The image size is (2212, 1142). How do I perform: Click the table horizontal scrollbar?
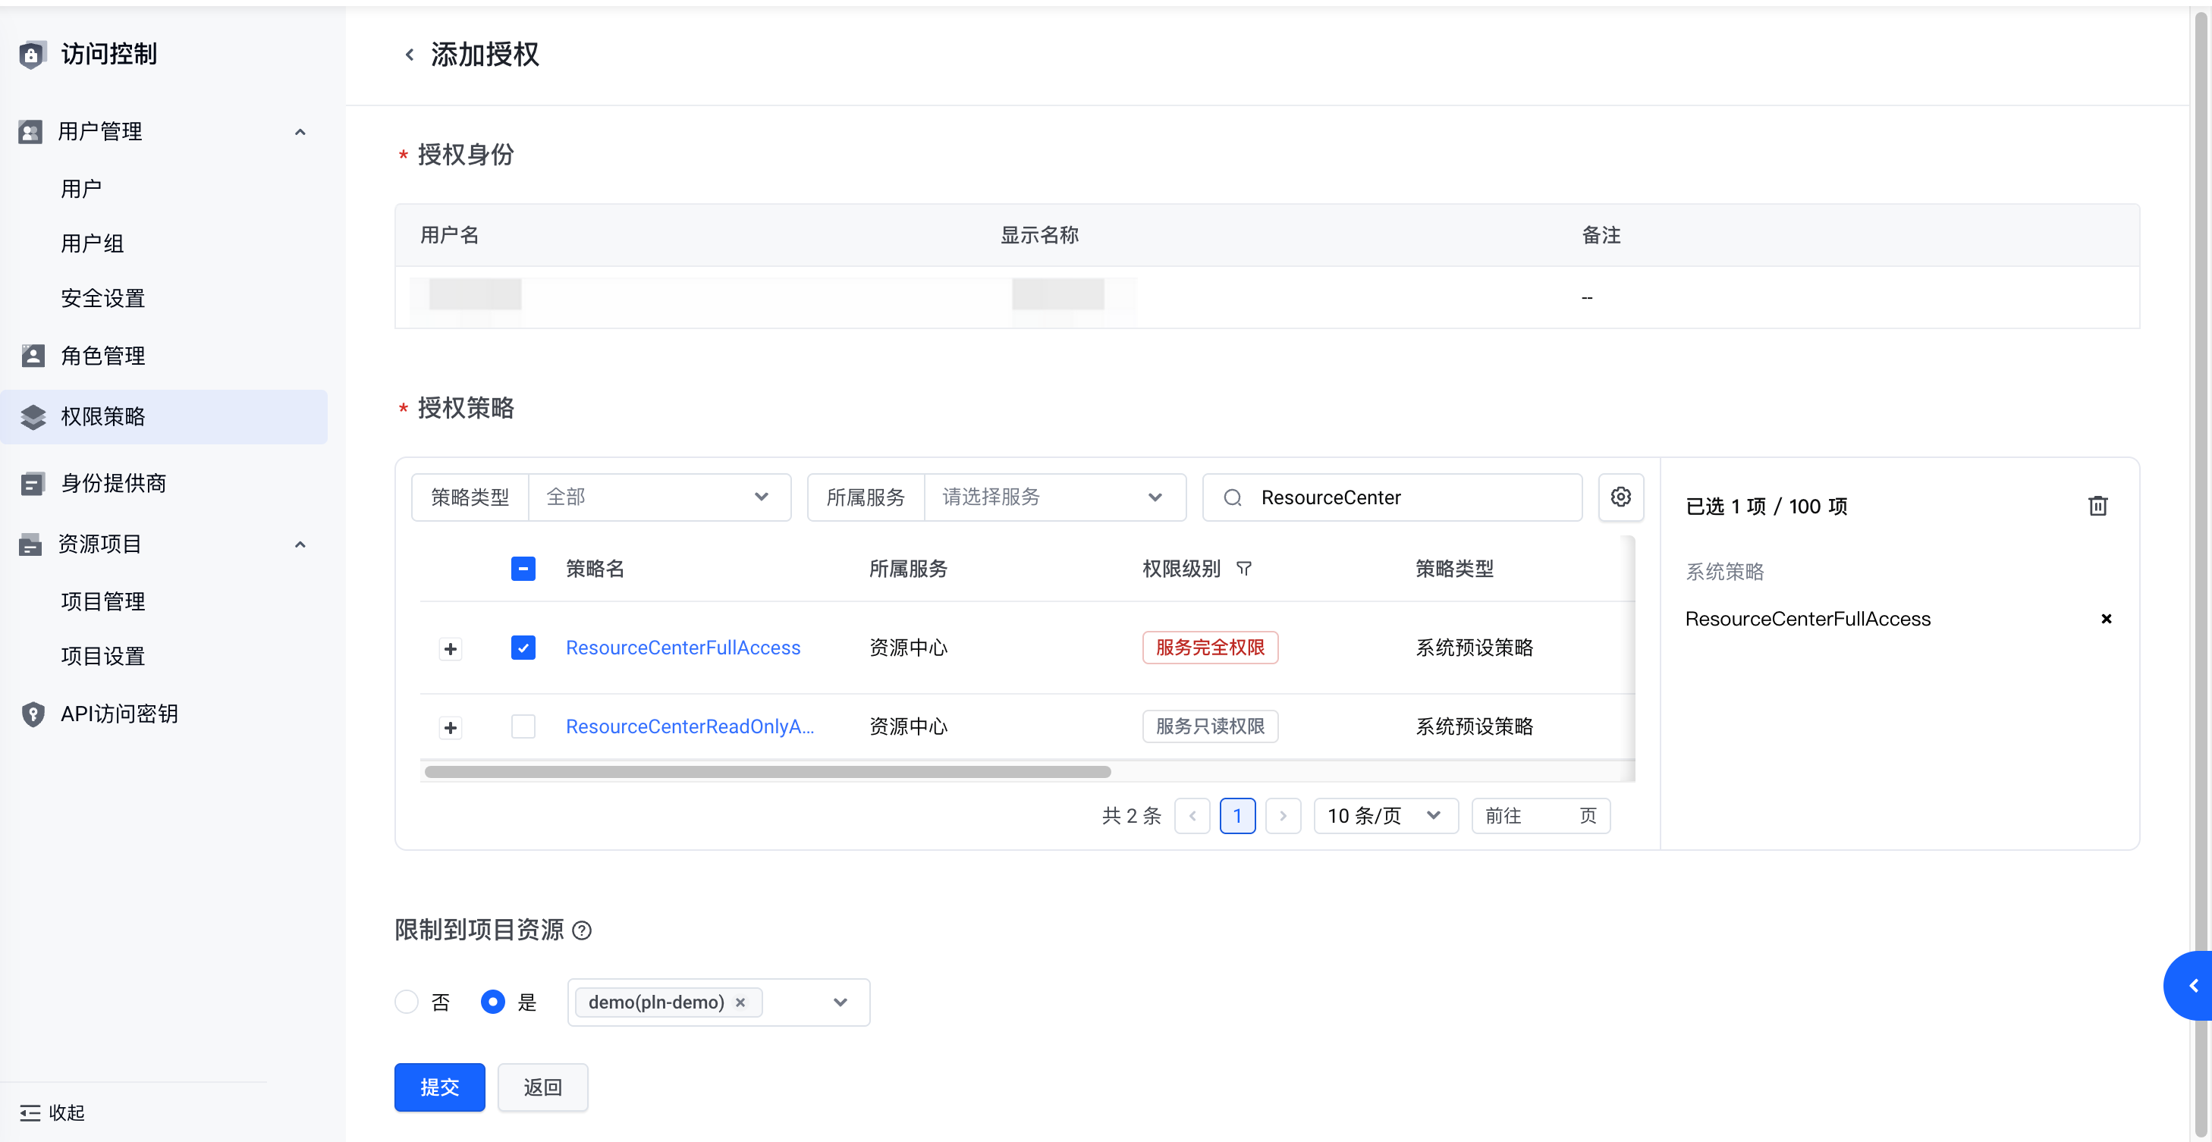point(767,772)
